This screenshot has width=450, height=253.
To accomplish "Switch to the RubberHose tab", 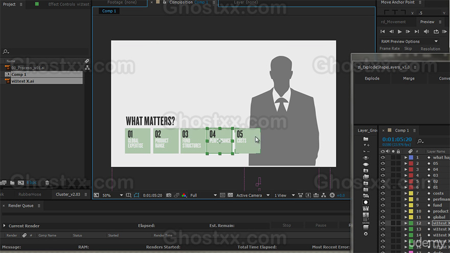I will click(x=30, y=194).
